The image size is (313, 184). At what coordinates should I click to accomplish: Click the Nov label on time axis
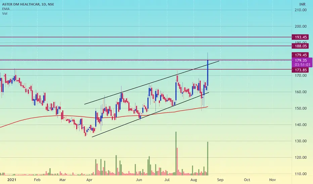point(272,180)
